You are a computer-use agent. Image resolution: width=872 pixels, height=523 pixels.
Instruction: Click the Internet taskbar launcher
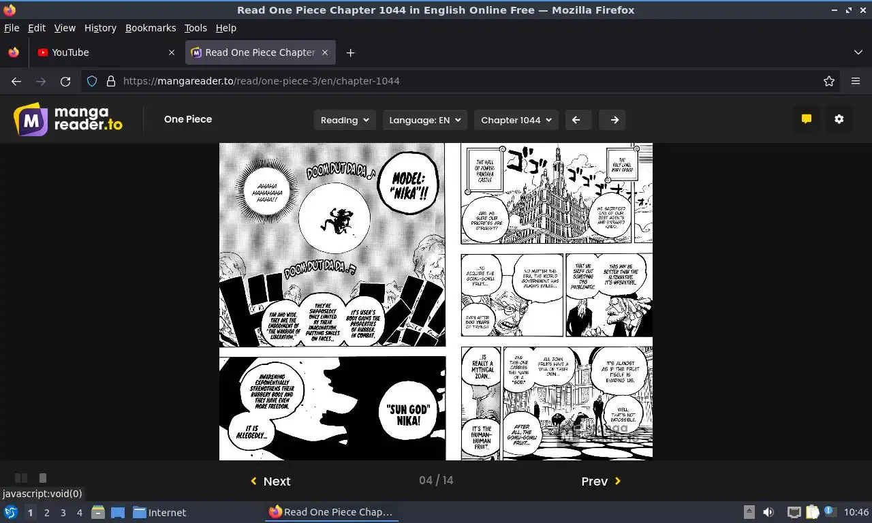[159, 512]
